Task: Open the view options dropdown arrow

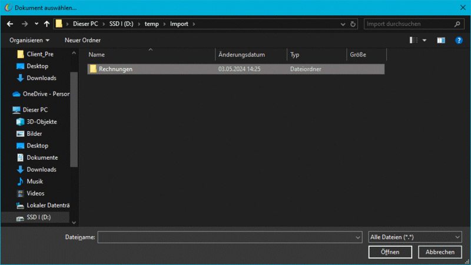Action: click(x=424, y=40)
